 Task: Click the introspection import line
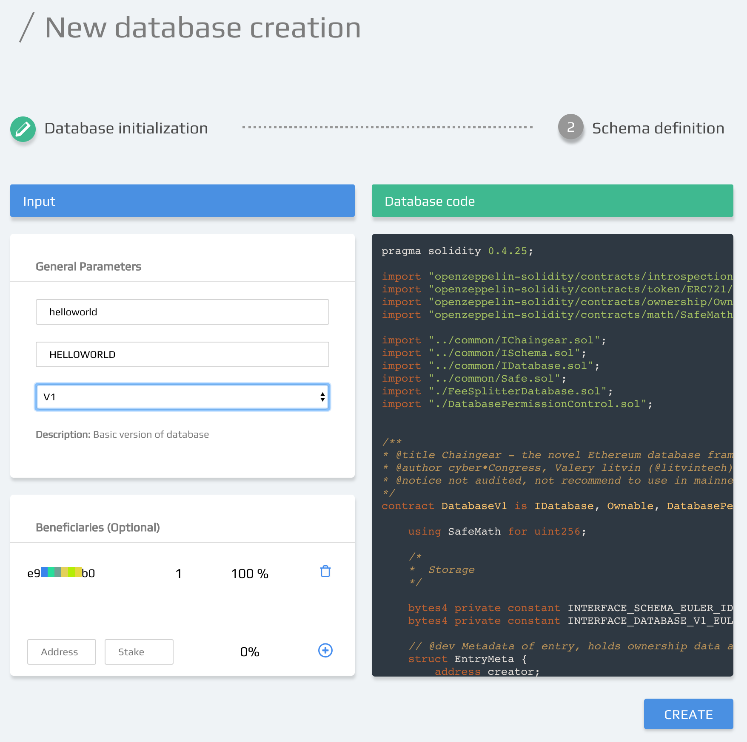click(x=557, y=276)
